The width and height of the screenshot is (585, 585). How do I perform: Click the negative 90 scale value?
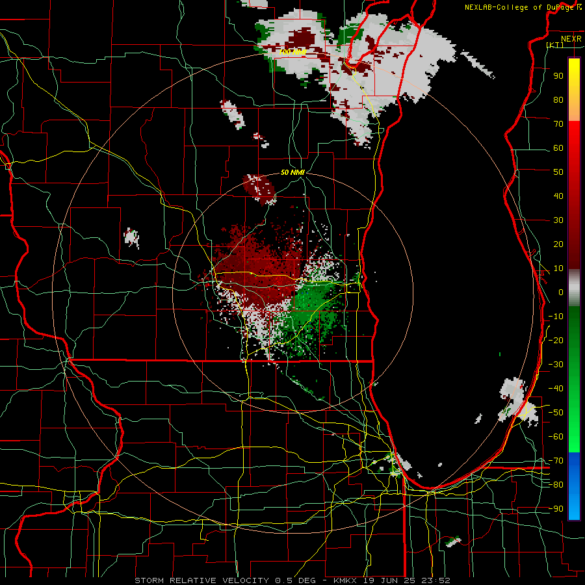coord(556,509)
